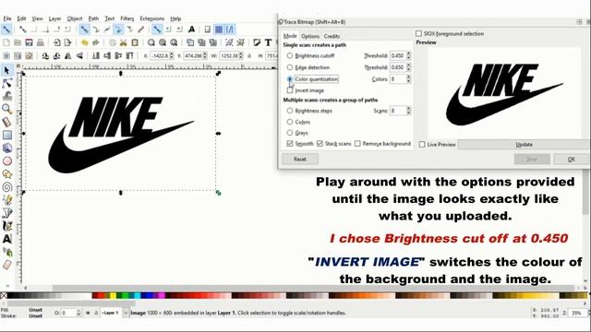The width and height of the screenshot is (591, 332).
Task: Adjust the opacity O stepper
Action: [78, 313]
